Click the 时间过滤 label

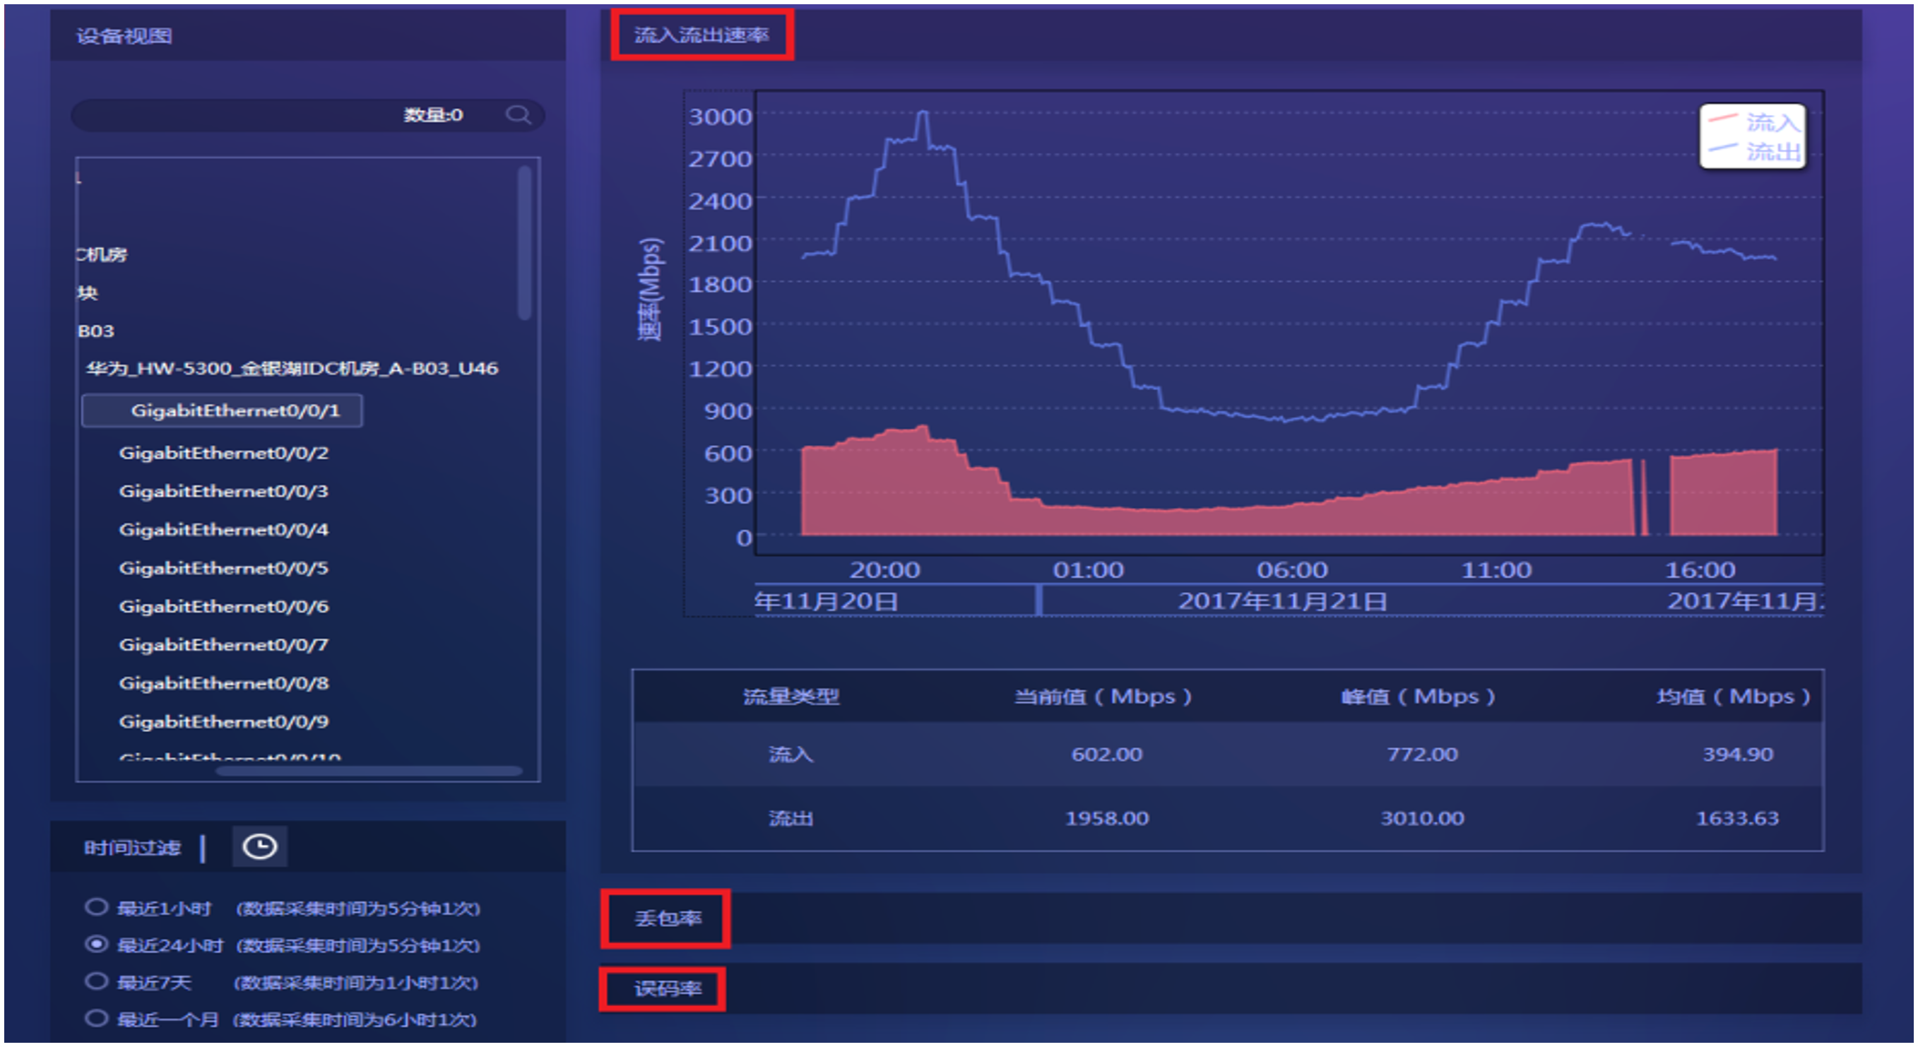[x=132, y=848]
